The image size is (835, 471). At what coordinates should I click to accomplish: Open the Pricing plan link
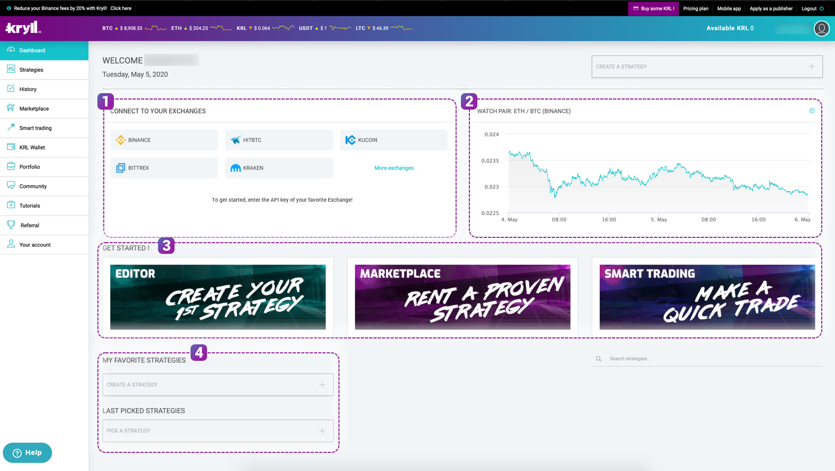(696, 9)
